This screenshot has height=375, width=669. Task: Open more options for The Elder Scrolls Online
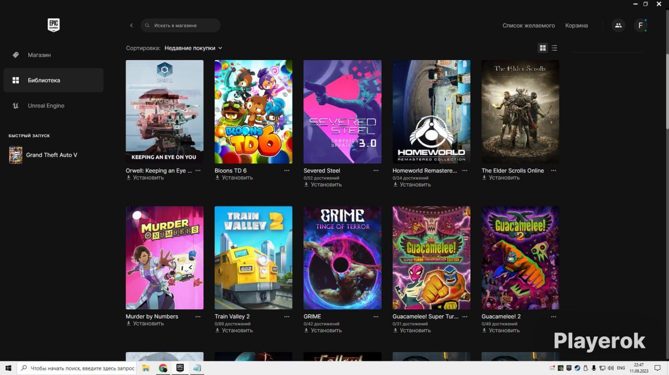coord(553,171)
